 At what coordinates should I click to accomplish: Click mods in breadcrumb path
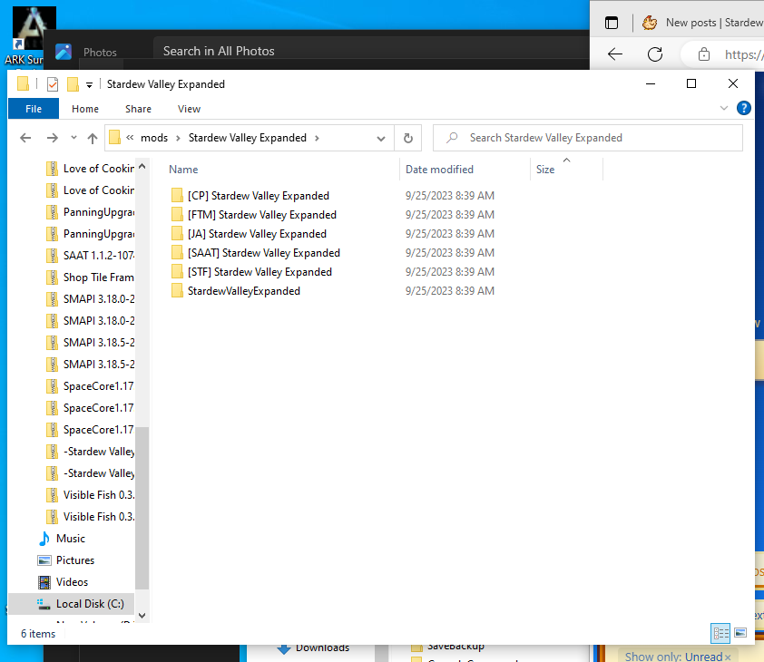click(154, 138)
